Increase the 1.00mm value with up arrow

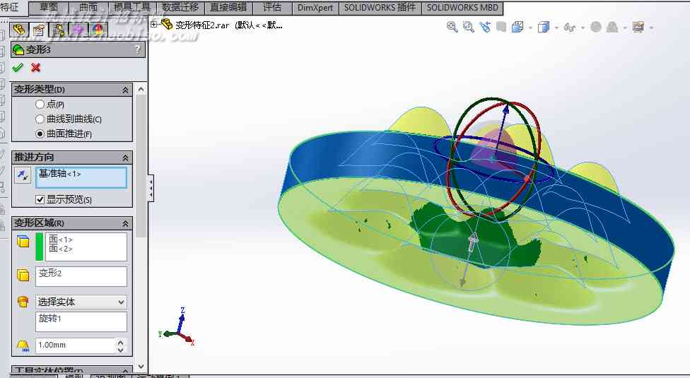(x=121, y=342)
